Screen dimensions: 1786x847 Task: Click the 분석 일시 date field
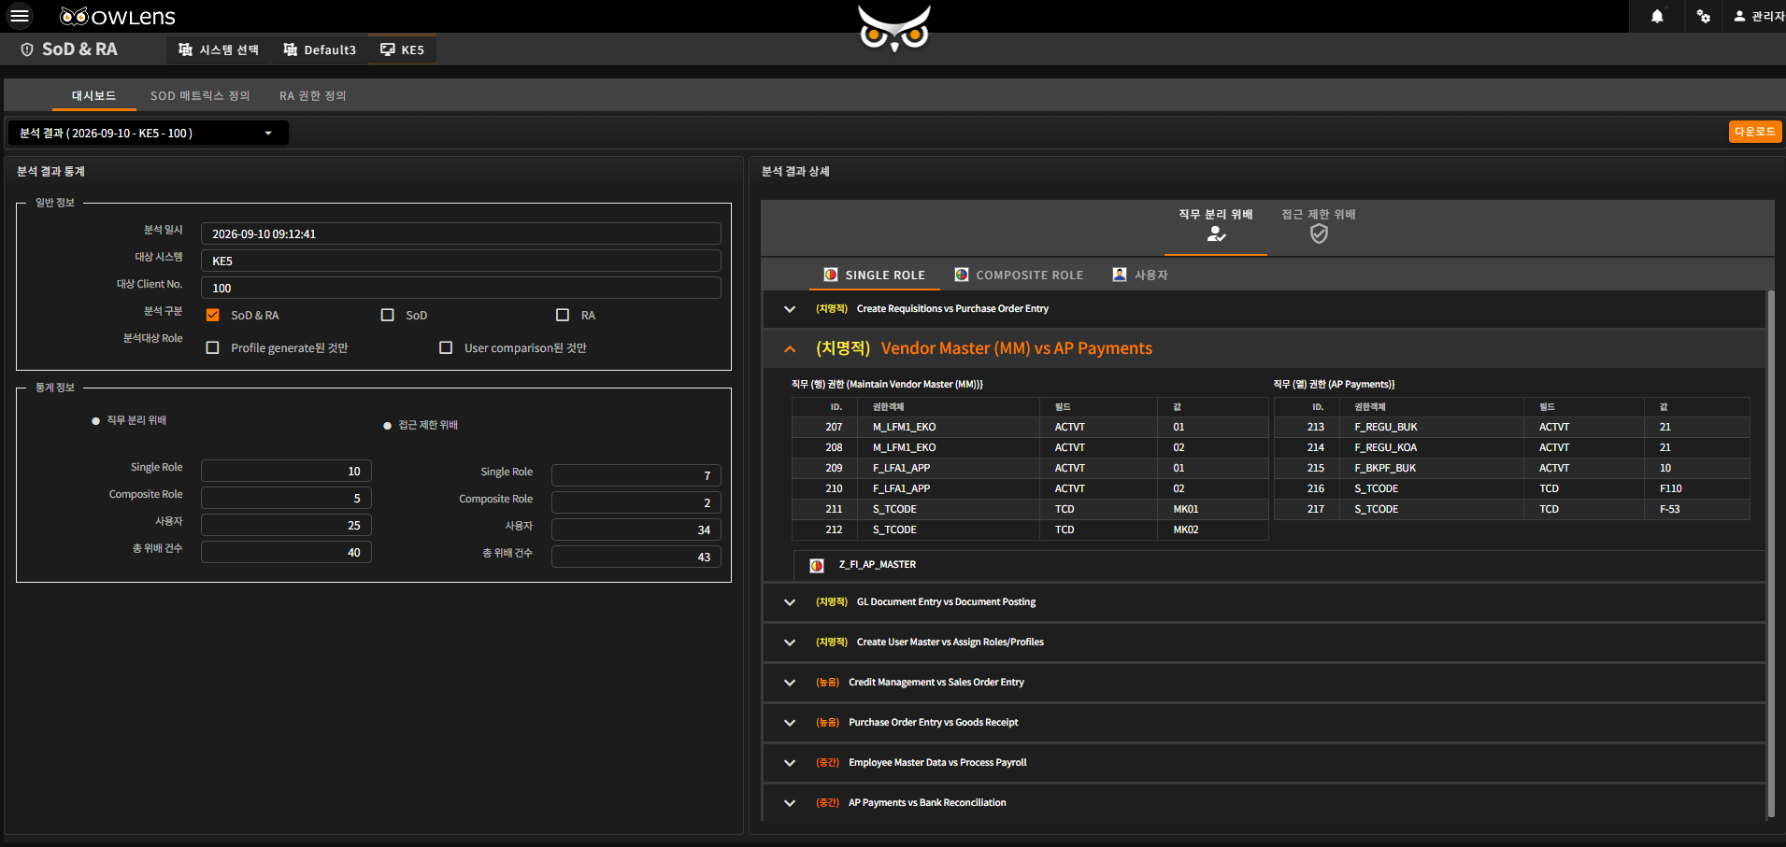point(461,233)
